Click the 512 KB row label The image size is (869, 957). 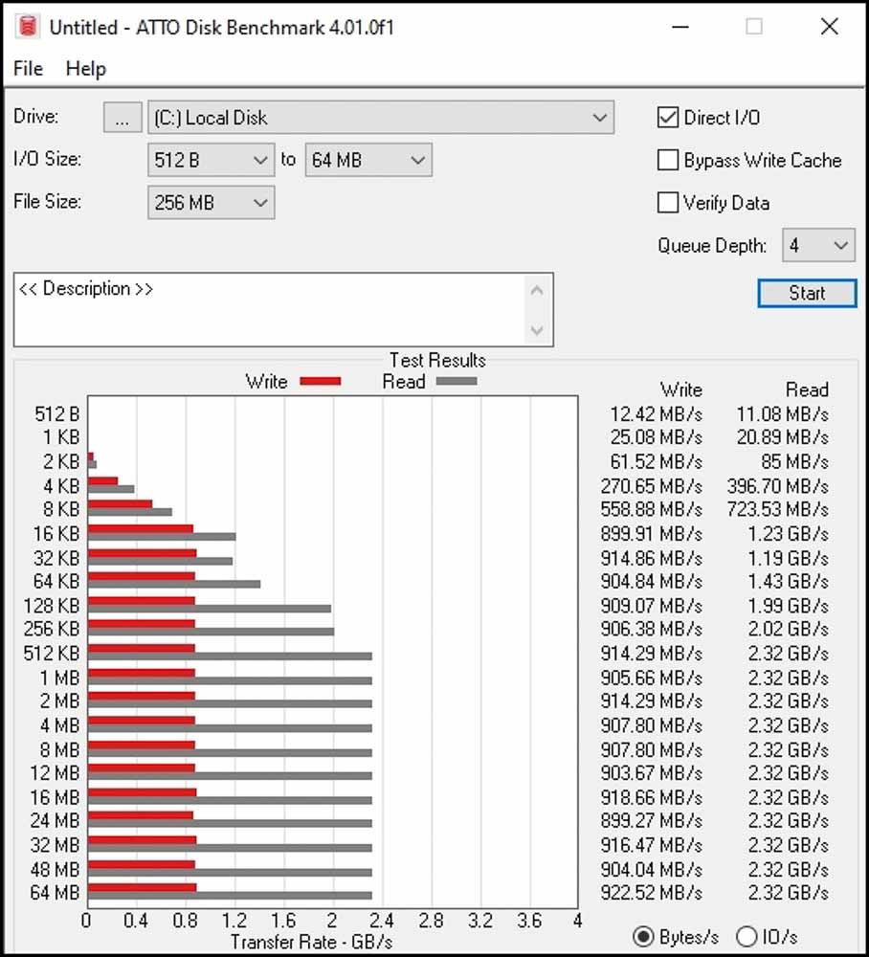click(52, 654)
